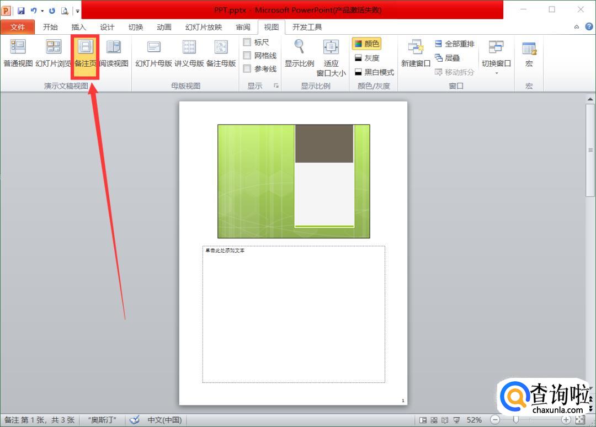This screenshot has height=427, width=596.
Task: Open the Developer (开发工具) tab
Action: click(307, 27)
